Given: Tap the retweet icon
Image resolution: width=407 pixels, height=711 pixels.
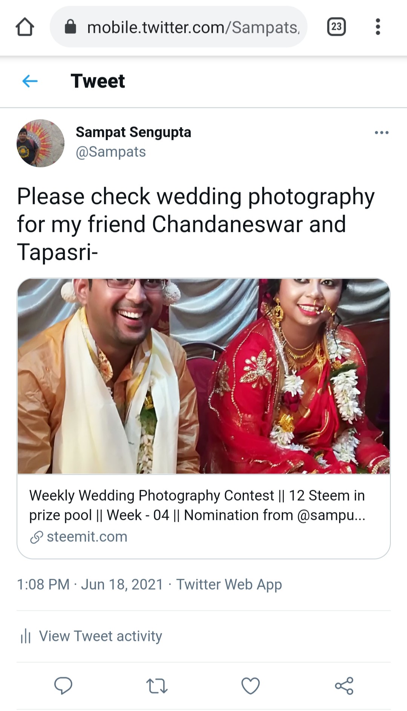Looking at the screenshot, I should point(156,686).
